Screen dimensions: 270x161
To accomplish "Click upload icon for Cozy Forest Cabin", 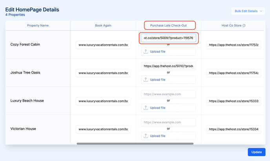I will 146,52.
